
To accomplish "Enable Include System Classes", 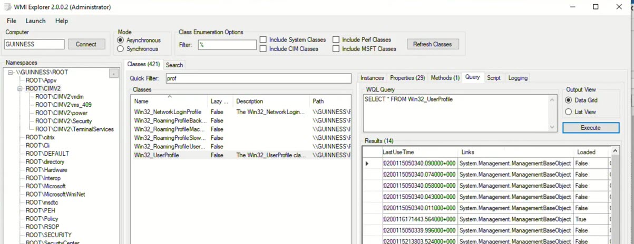I will [x=263, y=40].
